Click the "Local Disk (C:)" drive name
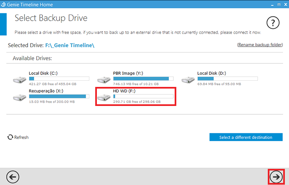Screen dimensions: 289x185 pos(43,73)
